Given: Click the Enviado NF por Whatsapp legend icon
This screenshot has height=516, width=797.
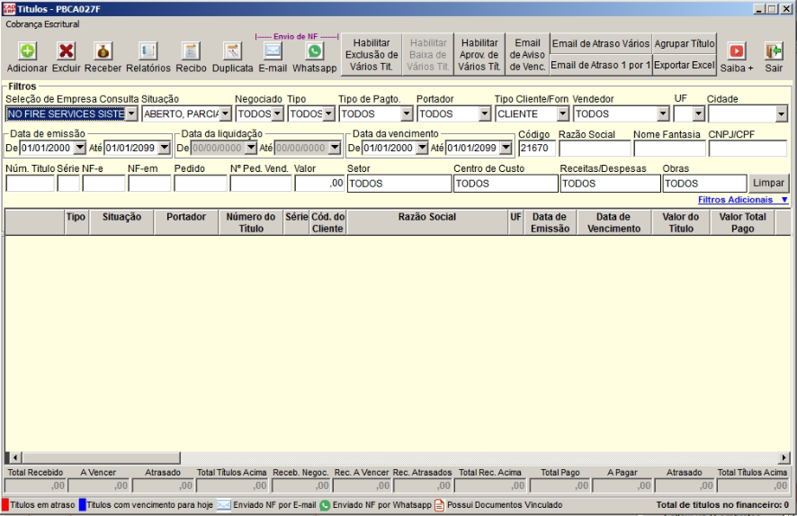Looking at the screenshot, I should (x=325, y=505).
